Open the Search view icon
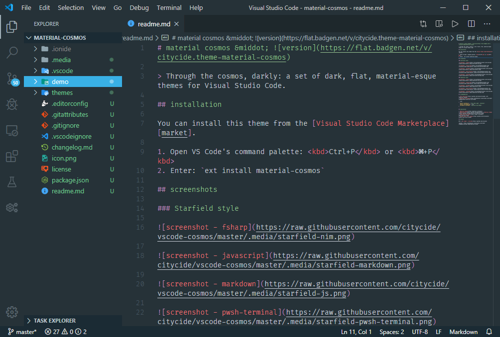500x337 pixels. 12,53
